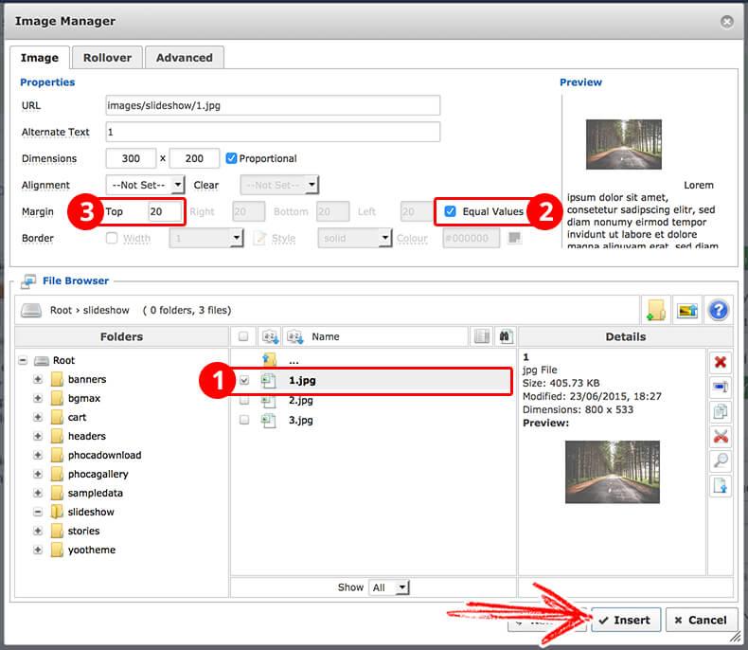Click the Margin Top value field
The image size is (748, 650).
[165, 211]
